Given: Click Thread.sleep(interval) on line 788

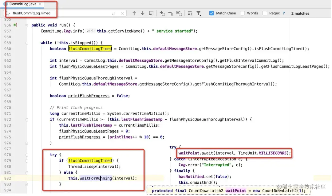Looking at the screenshot, I should click(x=94, y=167).
